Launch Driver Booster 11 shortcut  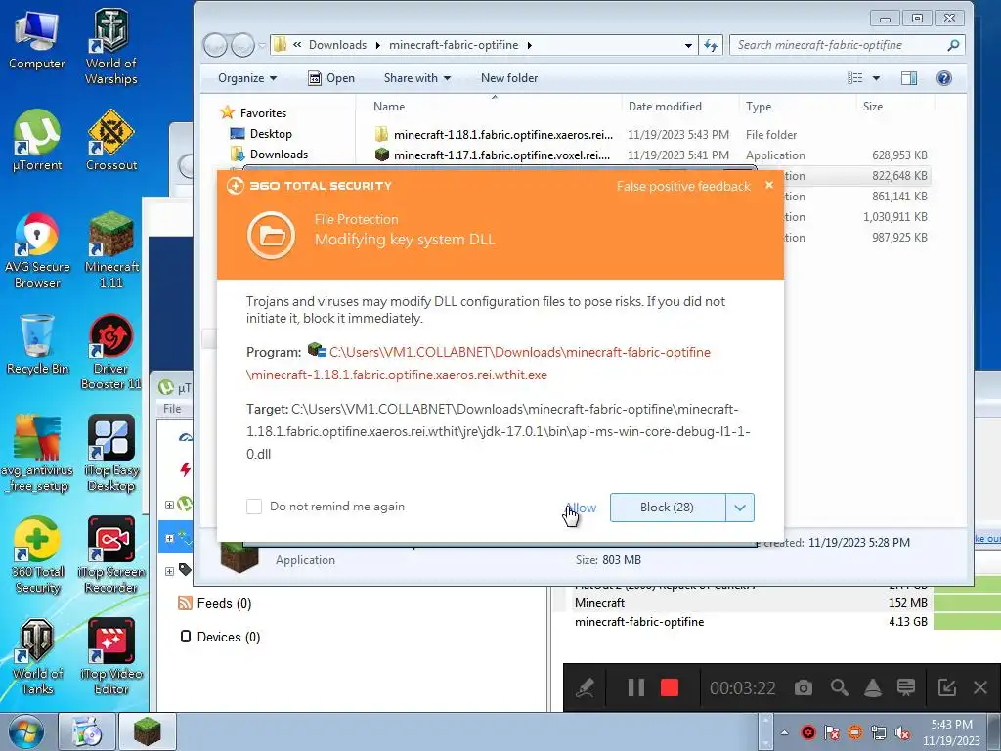(x=111, y=352)
